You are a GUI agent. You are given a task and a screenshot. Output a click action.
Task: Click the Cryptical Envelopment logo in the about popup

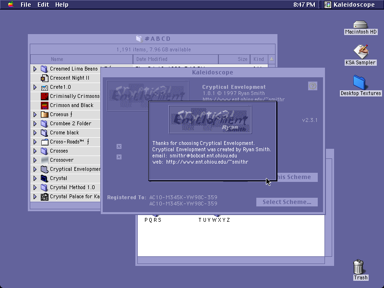(x=210, y=120)
